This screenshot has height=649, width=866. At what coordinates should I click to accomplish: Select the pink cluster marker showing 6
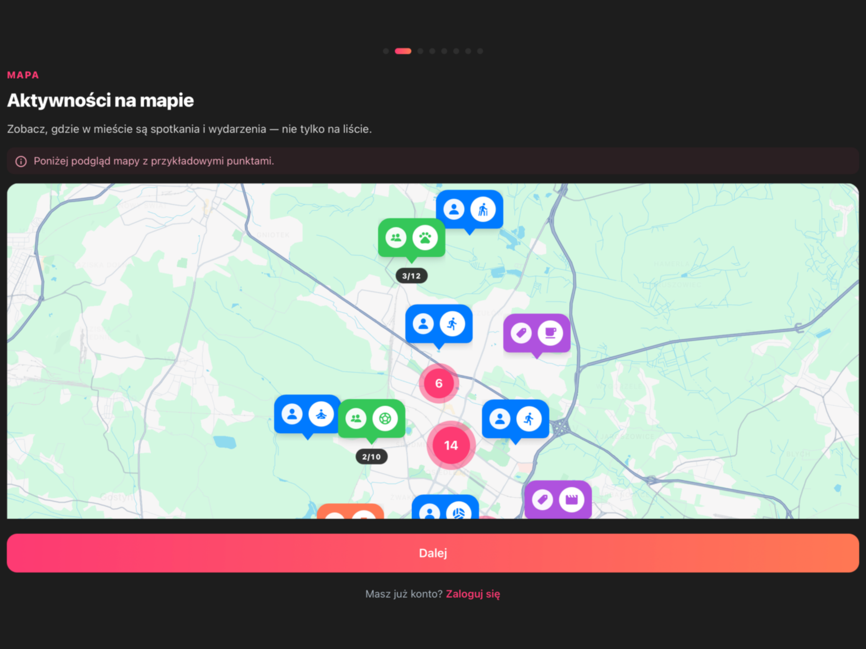pos(439,383)
